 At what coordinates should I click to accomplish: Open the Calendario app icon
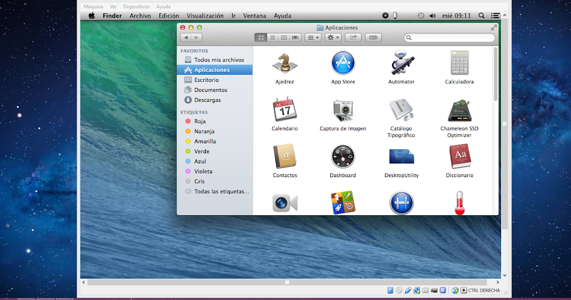click(x=285, y=110)
